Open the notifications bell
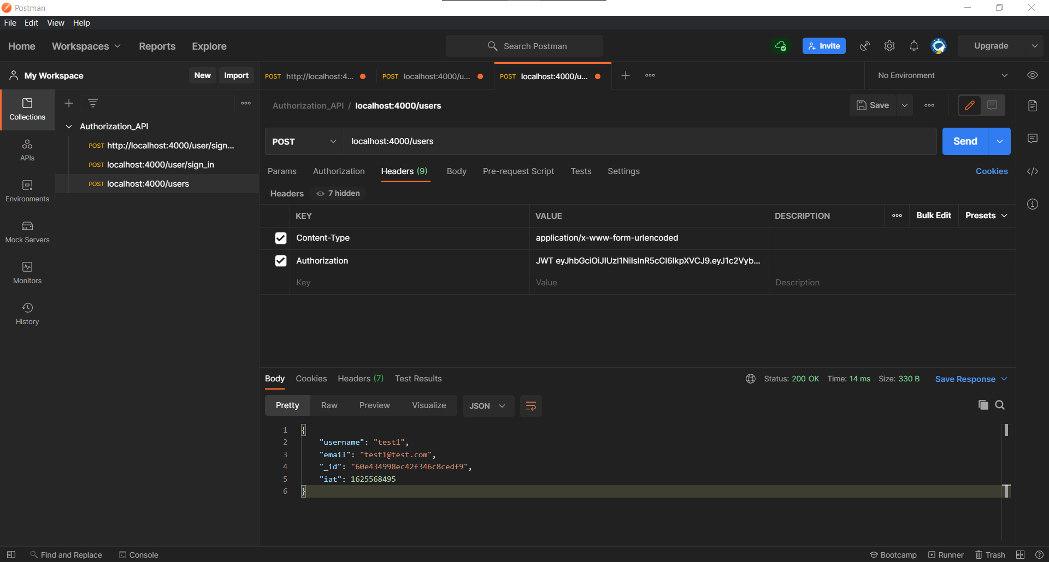This screenshot has height=562, width=1049. (x=914, y=46)
